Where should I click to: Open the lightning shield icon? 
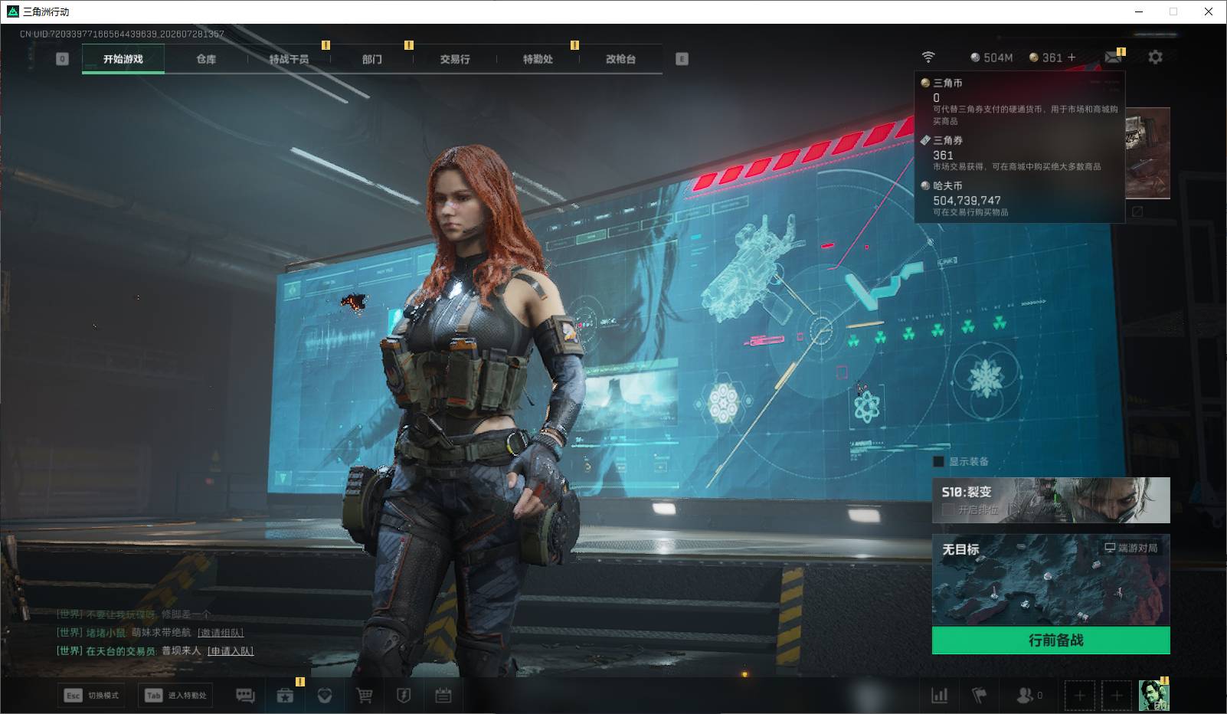tap(404, 696)
